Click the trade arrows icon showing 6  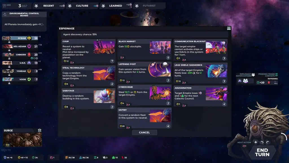point(95,157)
